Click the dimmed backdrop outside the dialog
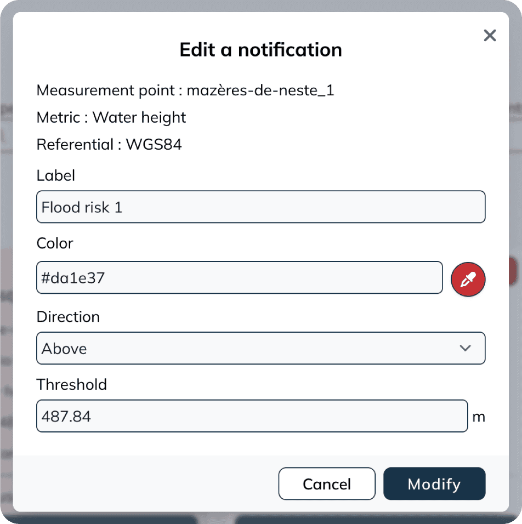522x524 pixels. [x=5, y=267]
